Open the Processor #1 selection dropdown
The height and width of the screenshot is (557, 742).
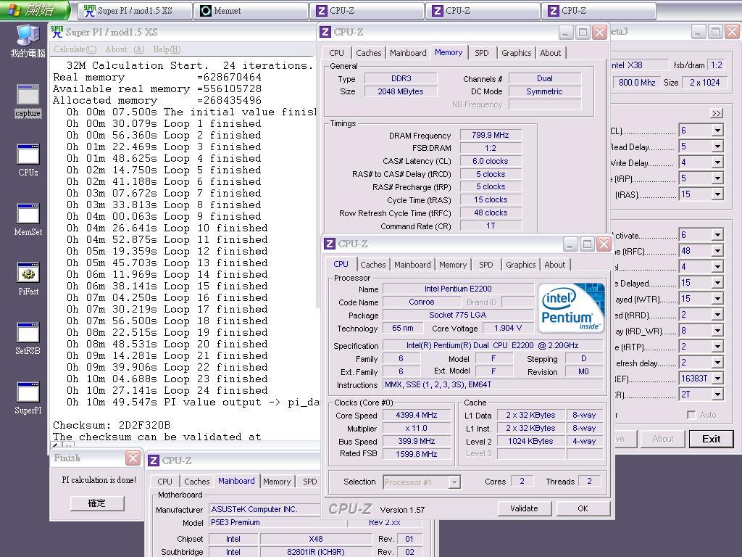pyautogui.click(x=454, y=482)
